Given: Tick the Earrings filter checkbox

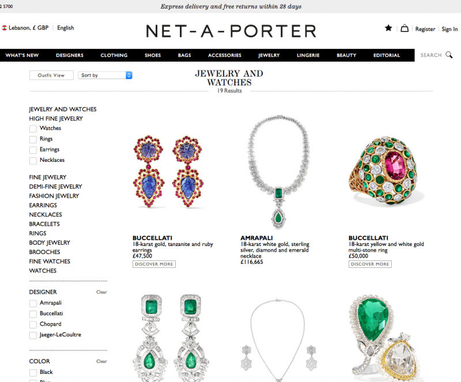Looking at the screenshot, I should pyautogui.click(x=33, y=150).
